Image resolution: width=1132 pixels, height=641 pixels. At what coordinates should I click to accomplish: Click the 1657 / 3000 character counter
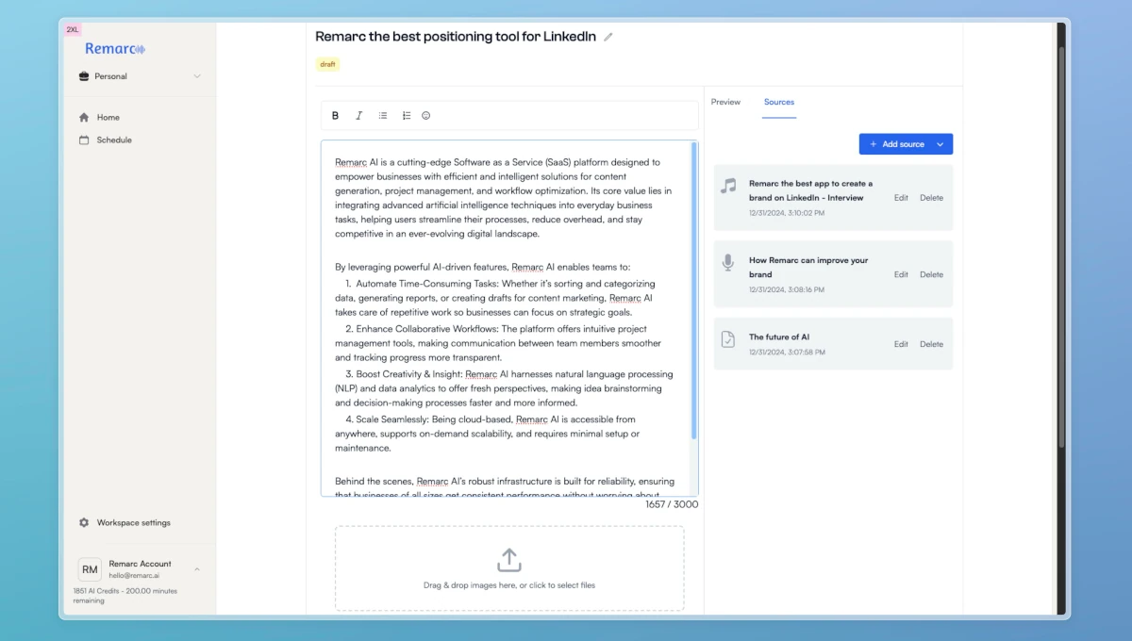coord(672,504)
